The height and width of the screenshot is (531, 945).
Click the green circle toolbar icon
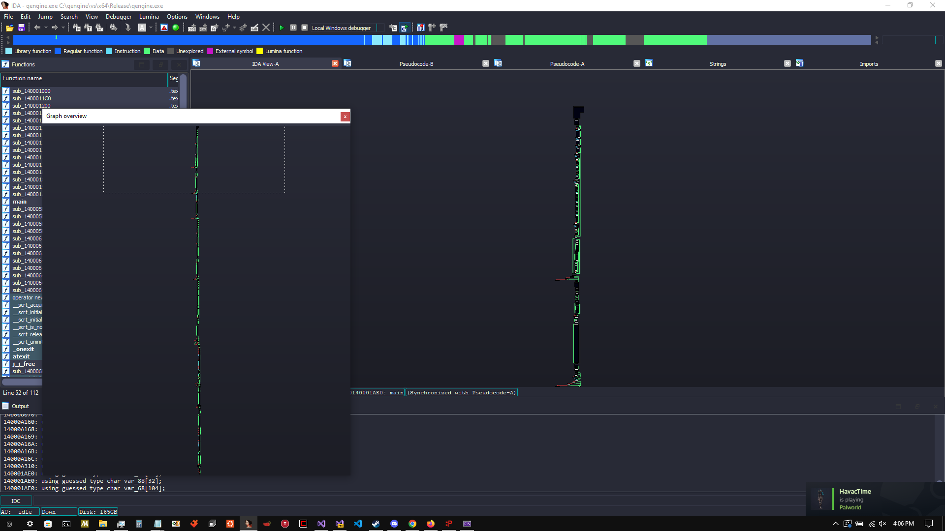coord(176,28)
